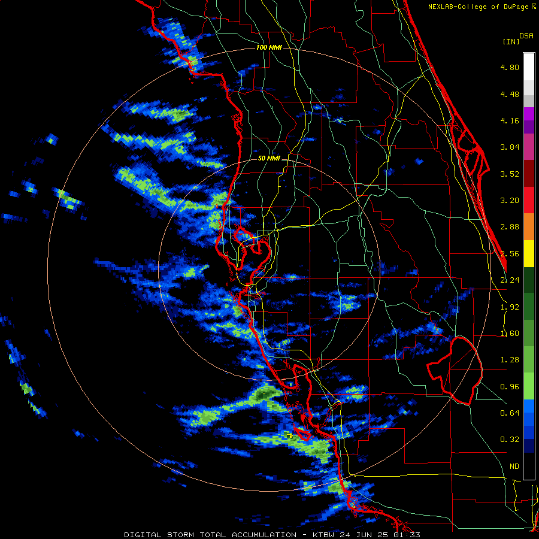Click the 3.20 legend value

click(510, 200)
